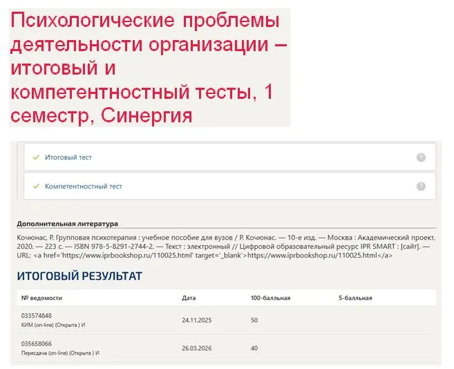Click the score value 50
Image resolution: width=454 pixels, height=369 pixels.
pos(254,320)
